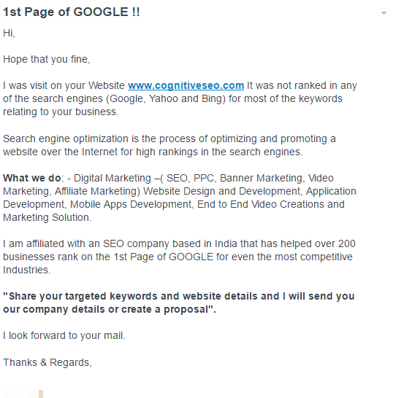This screenshot has width=393, height=398.
Task: Click the 'Hi,' greeting line
Action: click(x=9, y=33)
